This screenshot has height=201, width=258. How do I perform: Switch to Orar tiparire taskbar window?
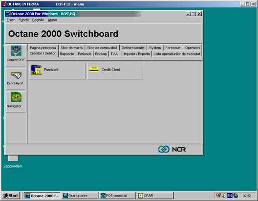[x=80, y=196]
